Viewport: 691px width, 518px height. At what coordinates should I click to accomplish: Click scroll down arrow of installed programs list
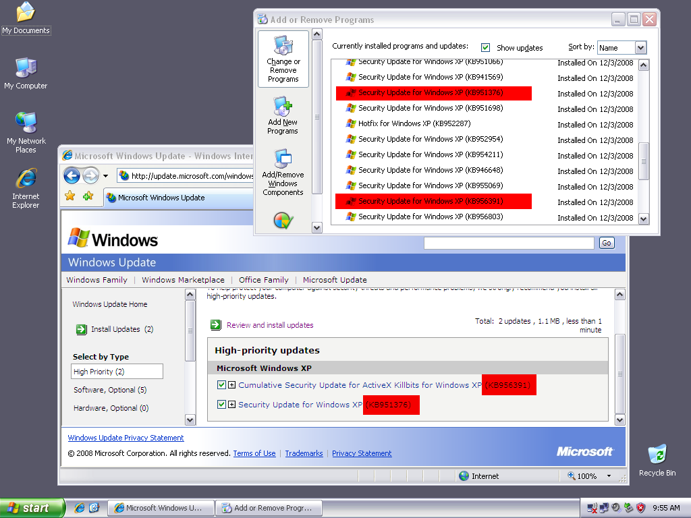coord(643,219)
